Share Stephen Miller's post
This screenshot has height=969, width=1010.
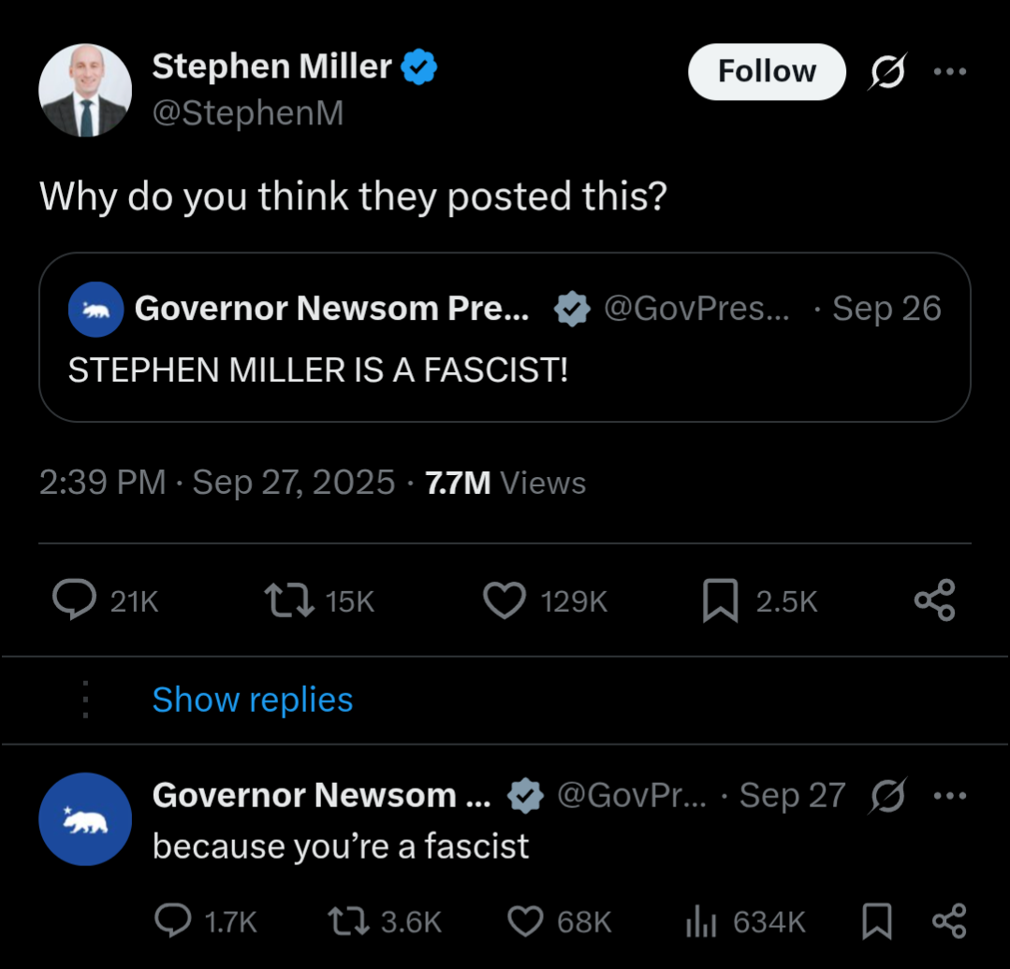click(x=934, y=600)
